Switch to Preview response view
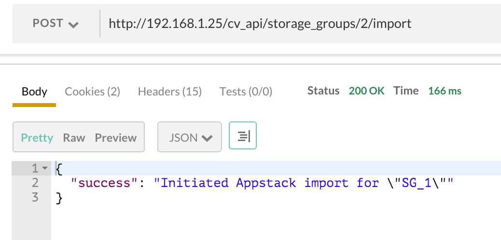The image size is (501, 240). (x=116, y=138)
